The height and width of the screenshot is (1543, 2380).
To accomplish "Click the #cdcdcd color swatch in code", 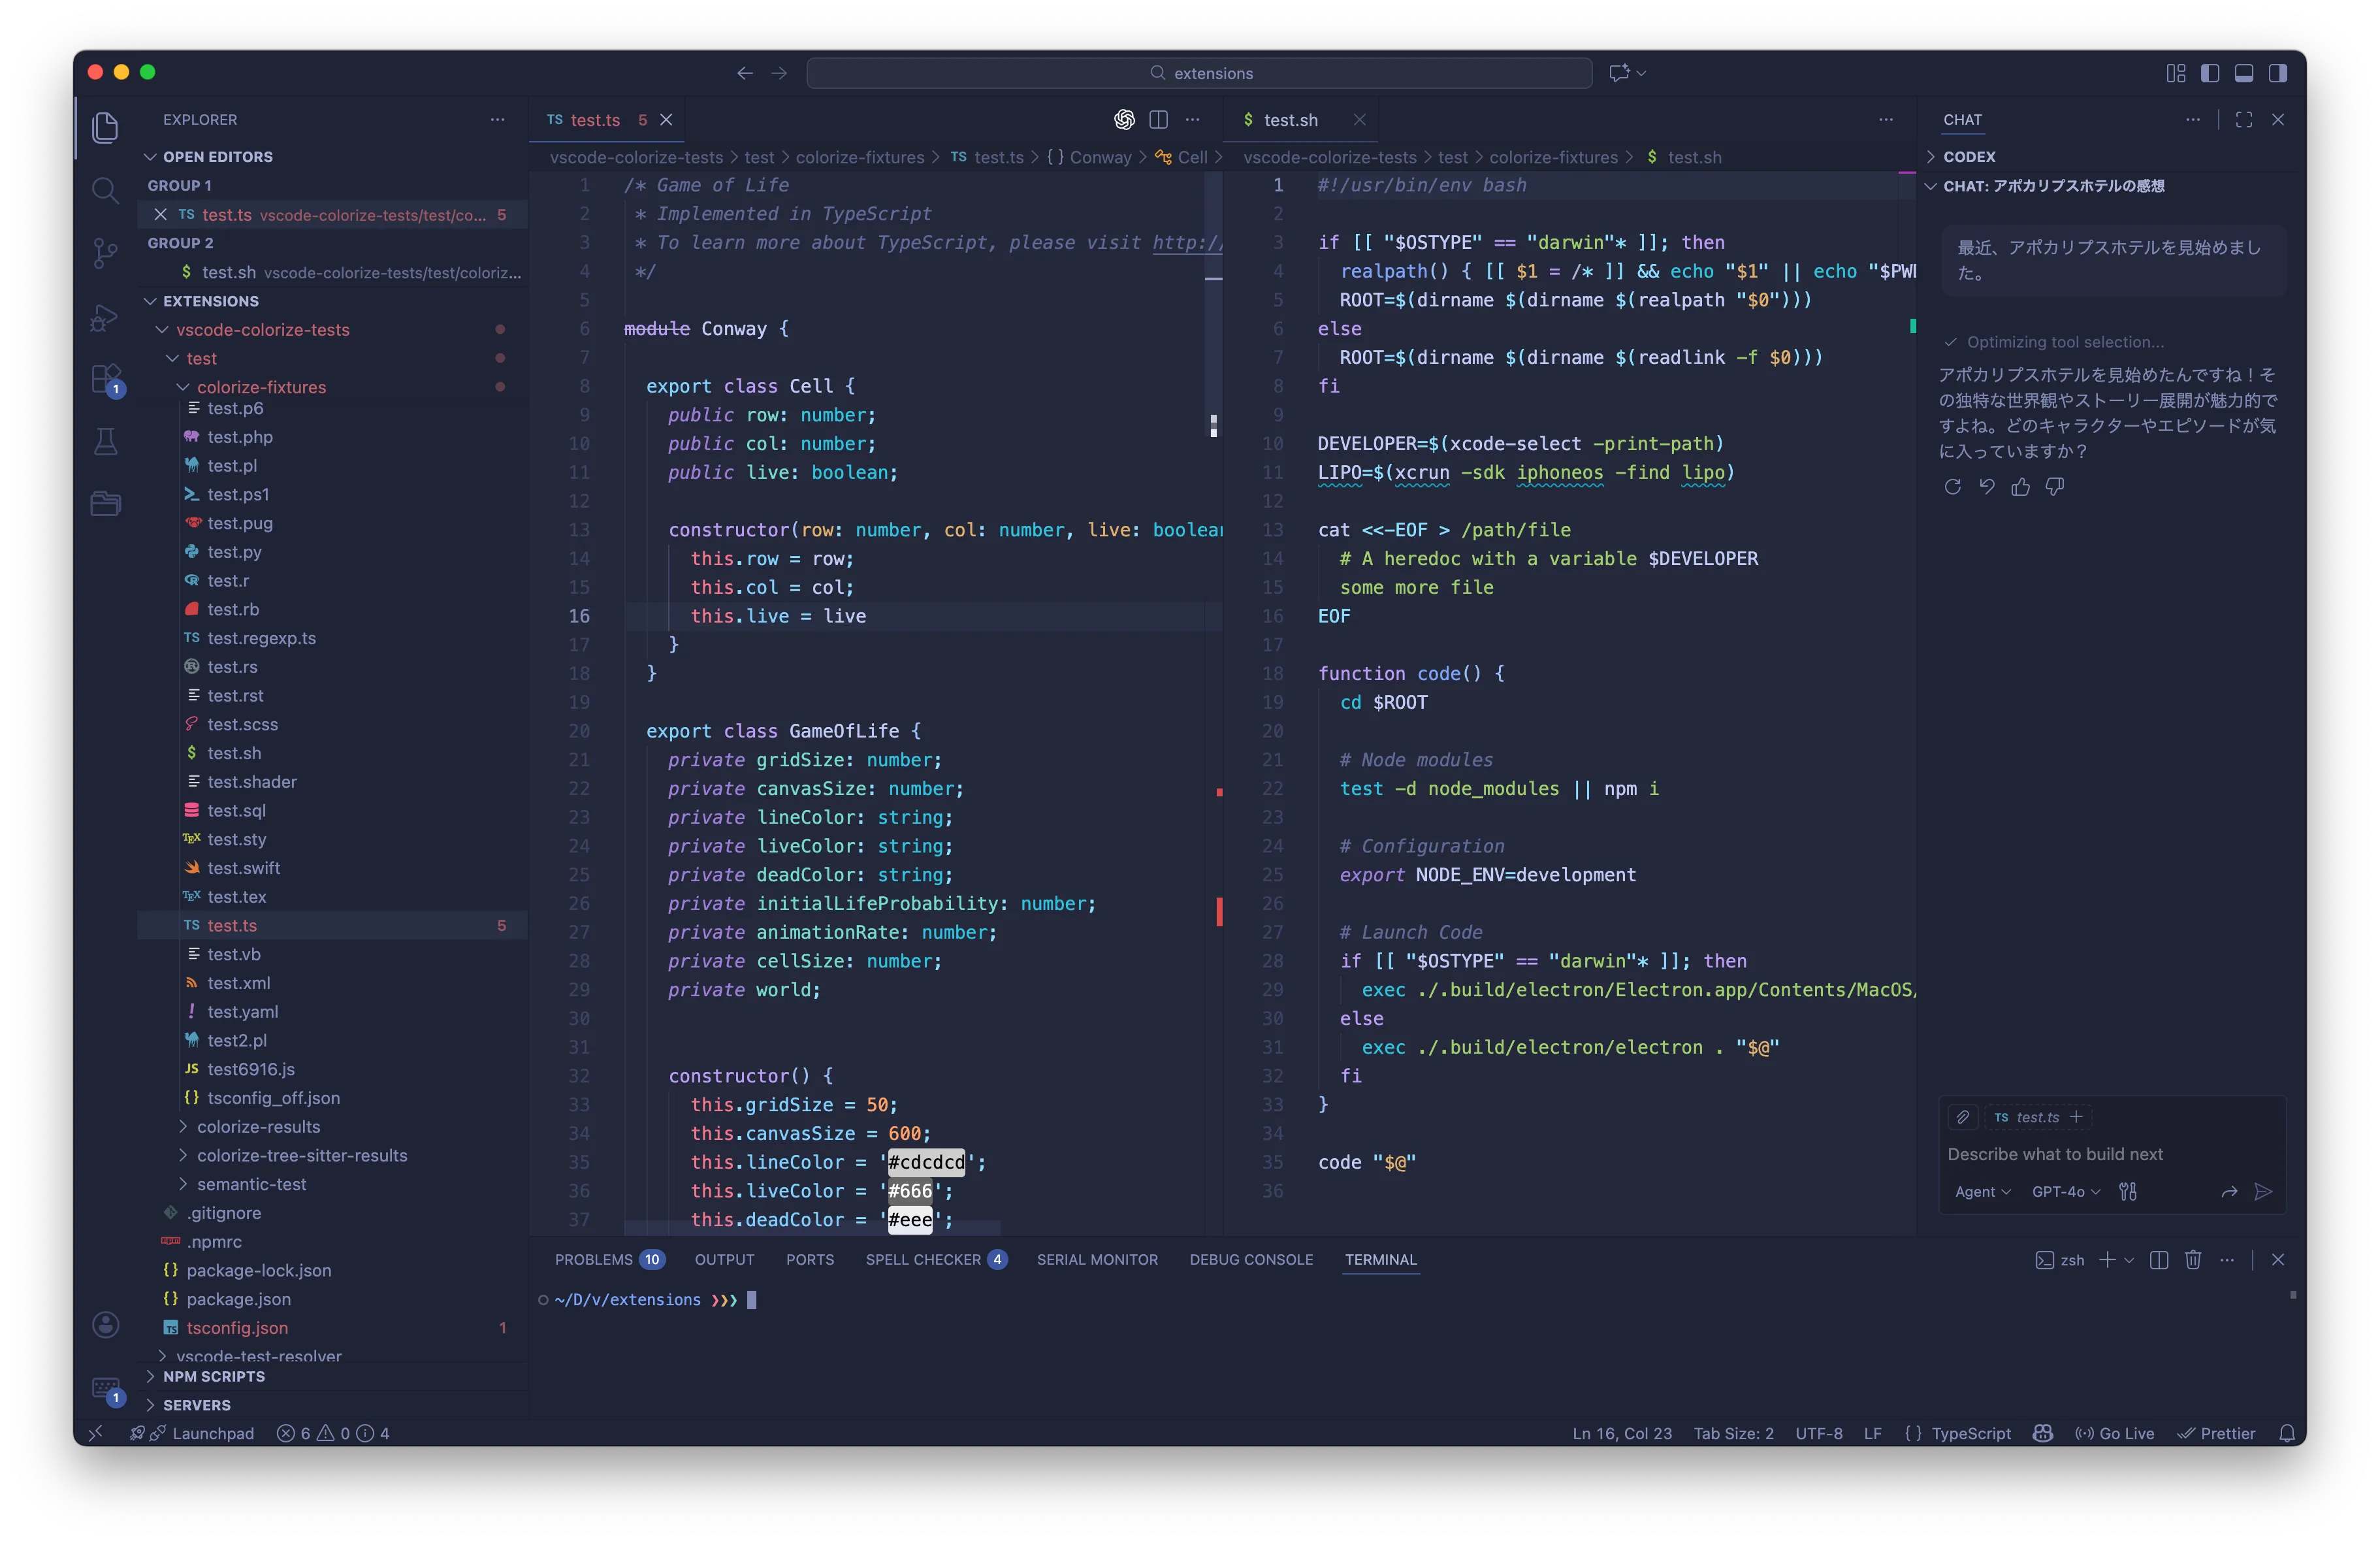I will [926, 1162].
